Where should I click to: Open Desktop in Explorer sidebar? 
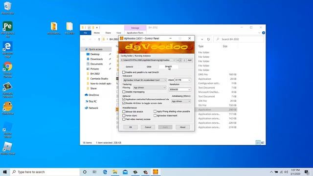(x=95, y=54)
